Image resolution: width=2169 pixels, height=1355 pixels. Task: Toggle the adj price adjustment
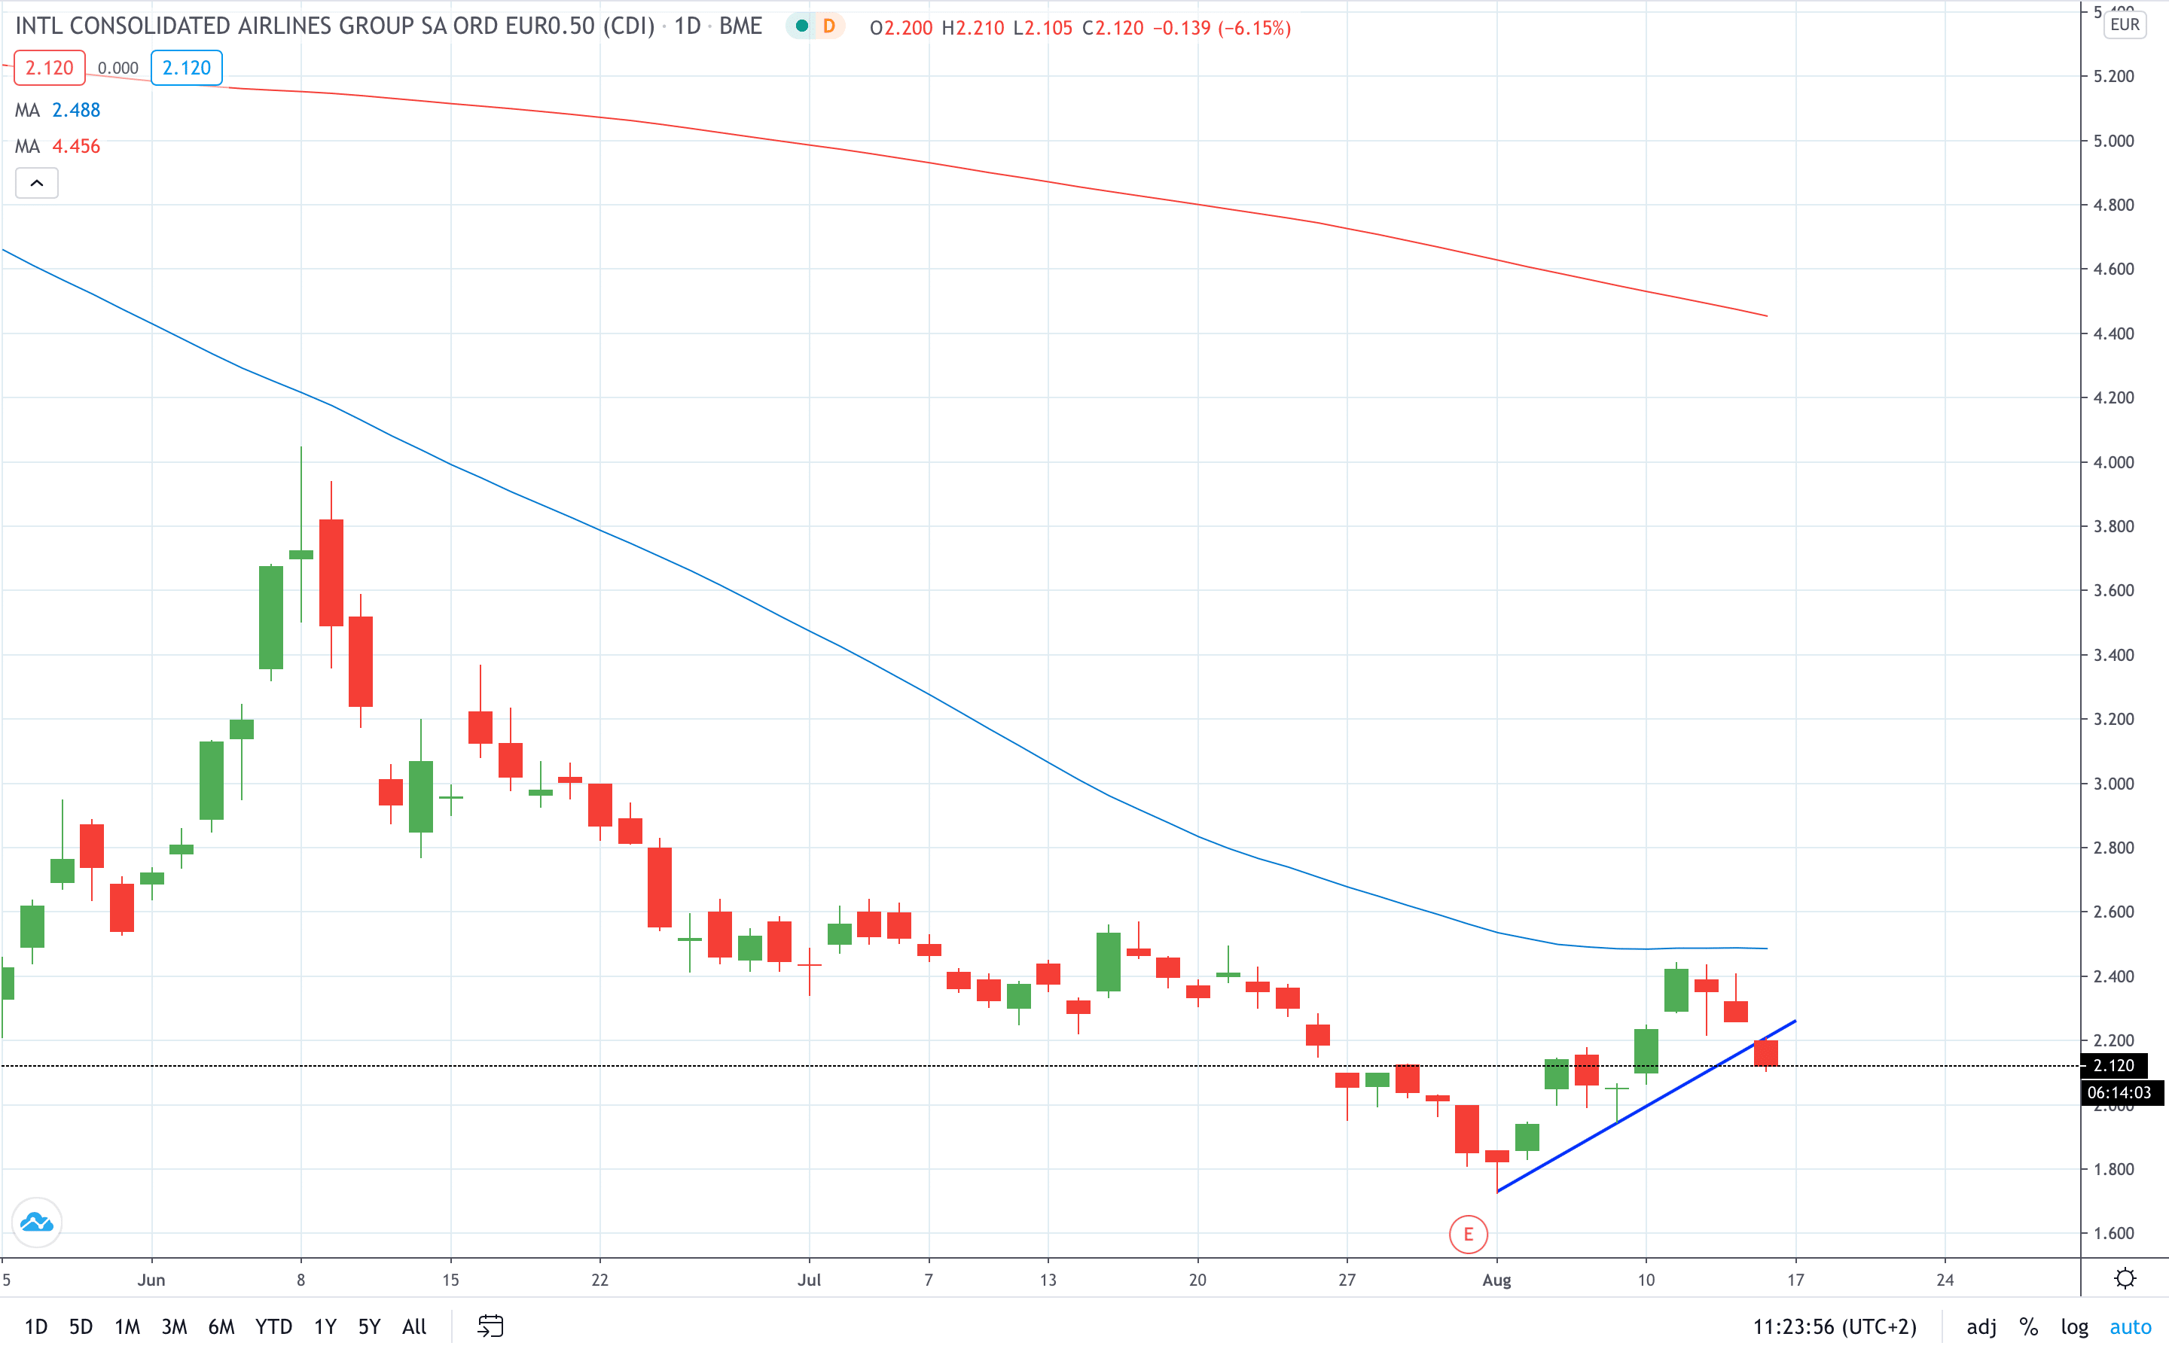pyautogui.click(x=1981, y=1327)
